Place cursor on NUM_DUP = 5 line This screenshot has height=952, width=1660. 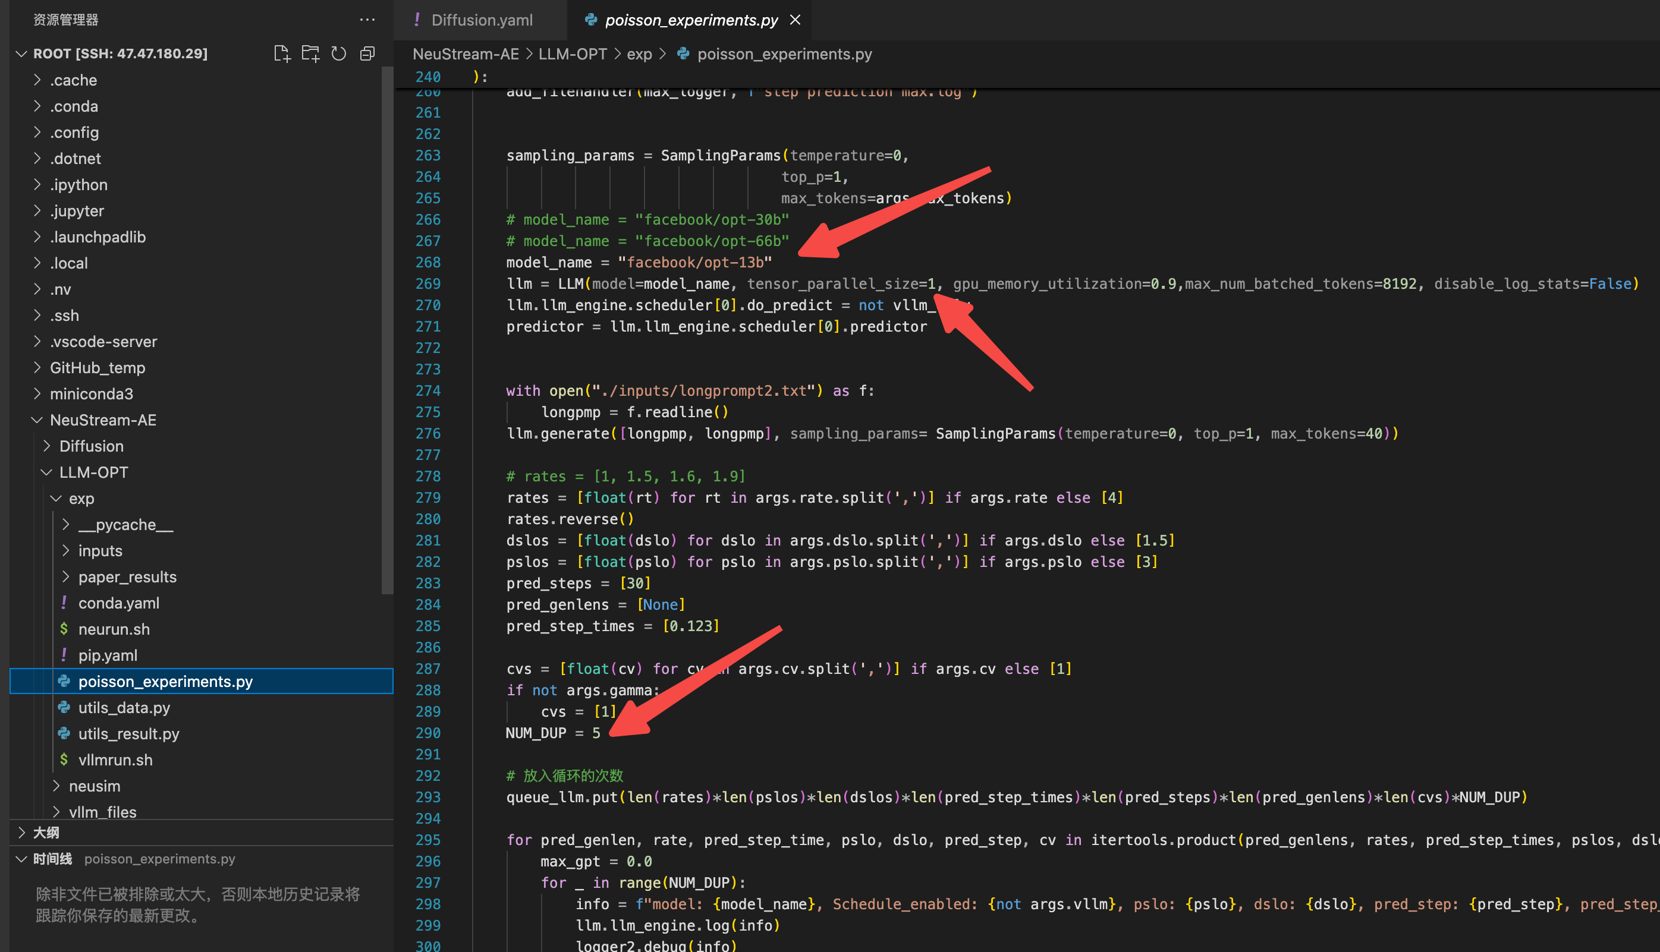click(x=553, y=733)
